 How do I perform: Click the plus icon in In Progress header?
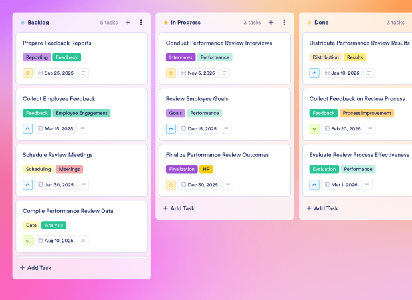pyautogui.click(x=271, y=23)
